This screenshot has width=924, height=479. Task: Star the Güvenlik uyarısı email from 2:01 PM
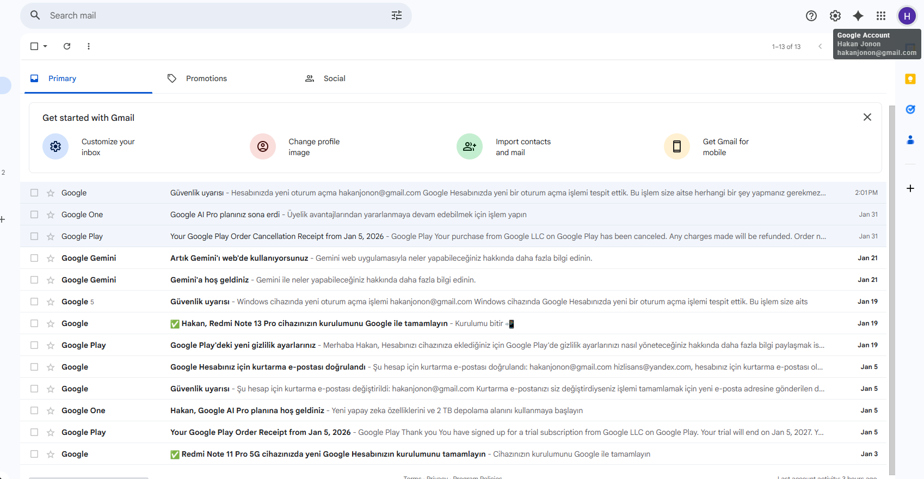pyautogui.click(x=51, y=193)
